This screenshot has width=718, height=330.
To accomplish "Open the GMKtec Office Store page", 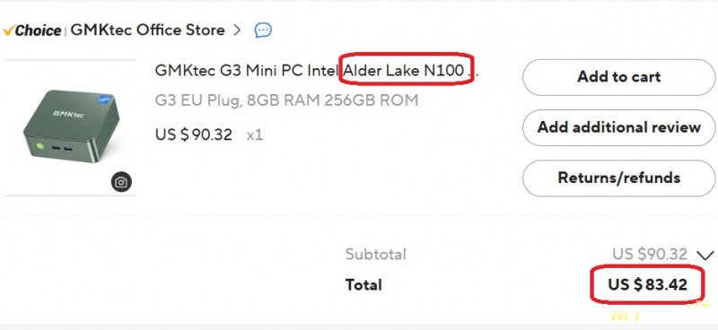I will (x=147, y=30).
